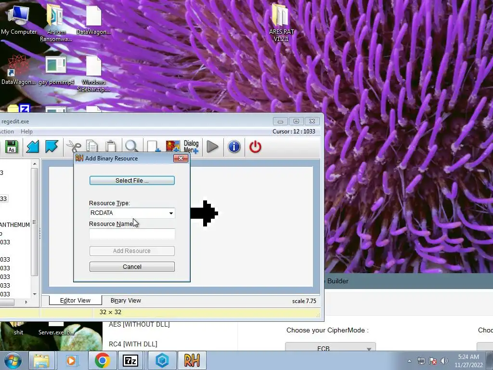Click the Dialog Merge toolbar icon
Image resolution: width=493 pixels, height=370 pixels.
tap(191, 147)
